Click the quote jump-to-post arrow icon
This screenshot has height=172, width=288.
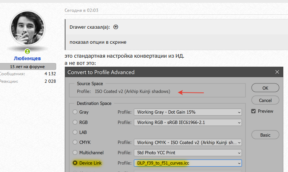click(116, 27)
